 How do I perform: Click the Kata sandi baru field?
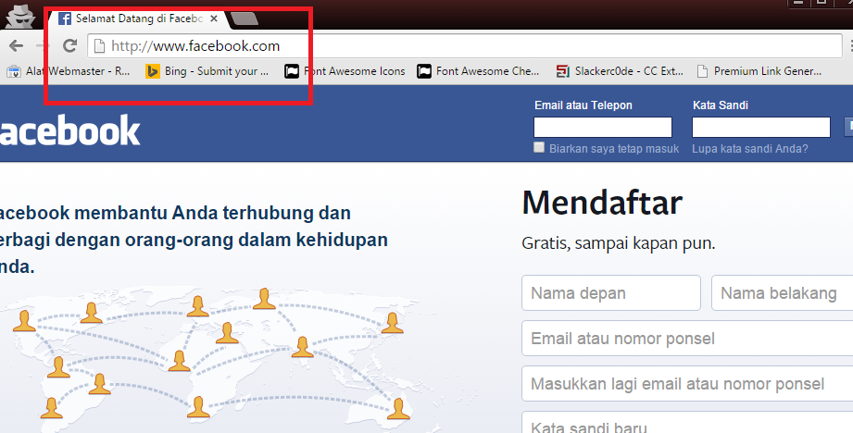point(687,423)
